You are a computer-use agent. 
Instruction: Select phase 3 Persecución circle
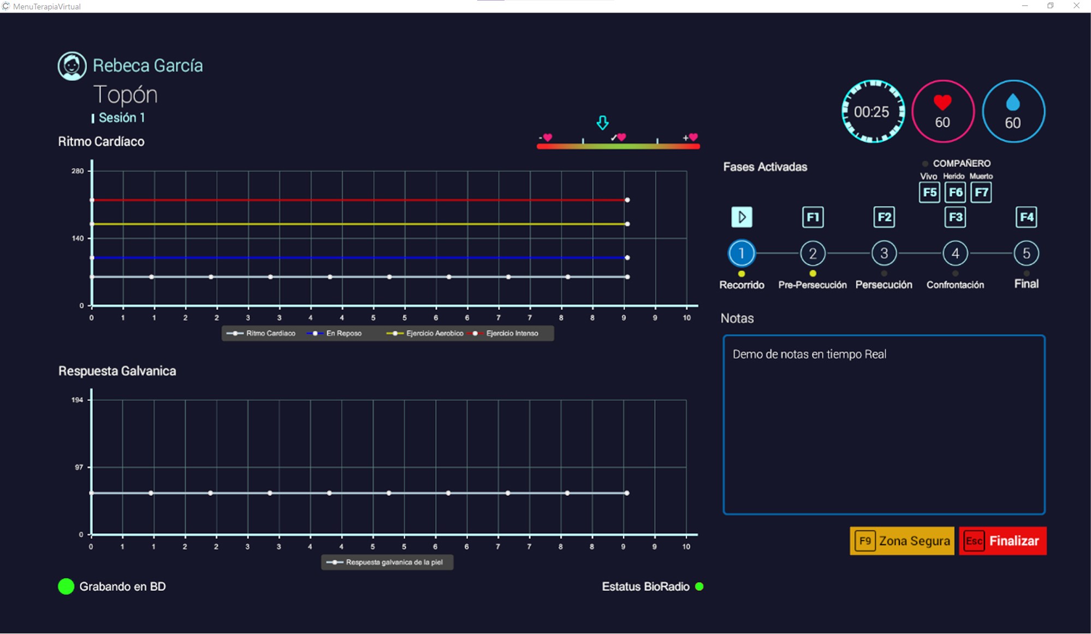(x=884, y=253)
